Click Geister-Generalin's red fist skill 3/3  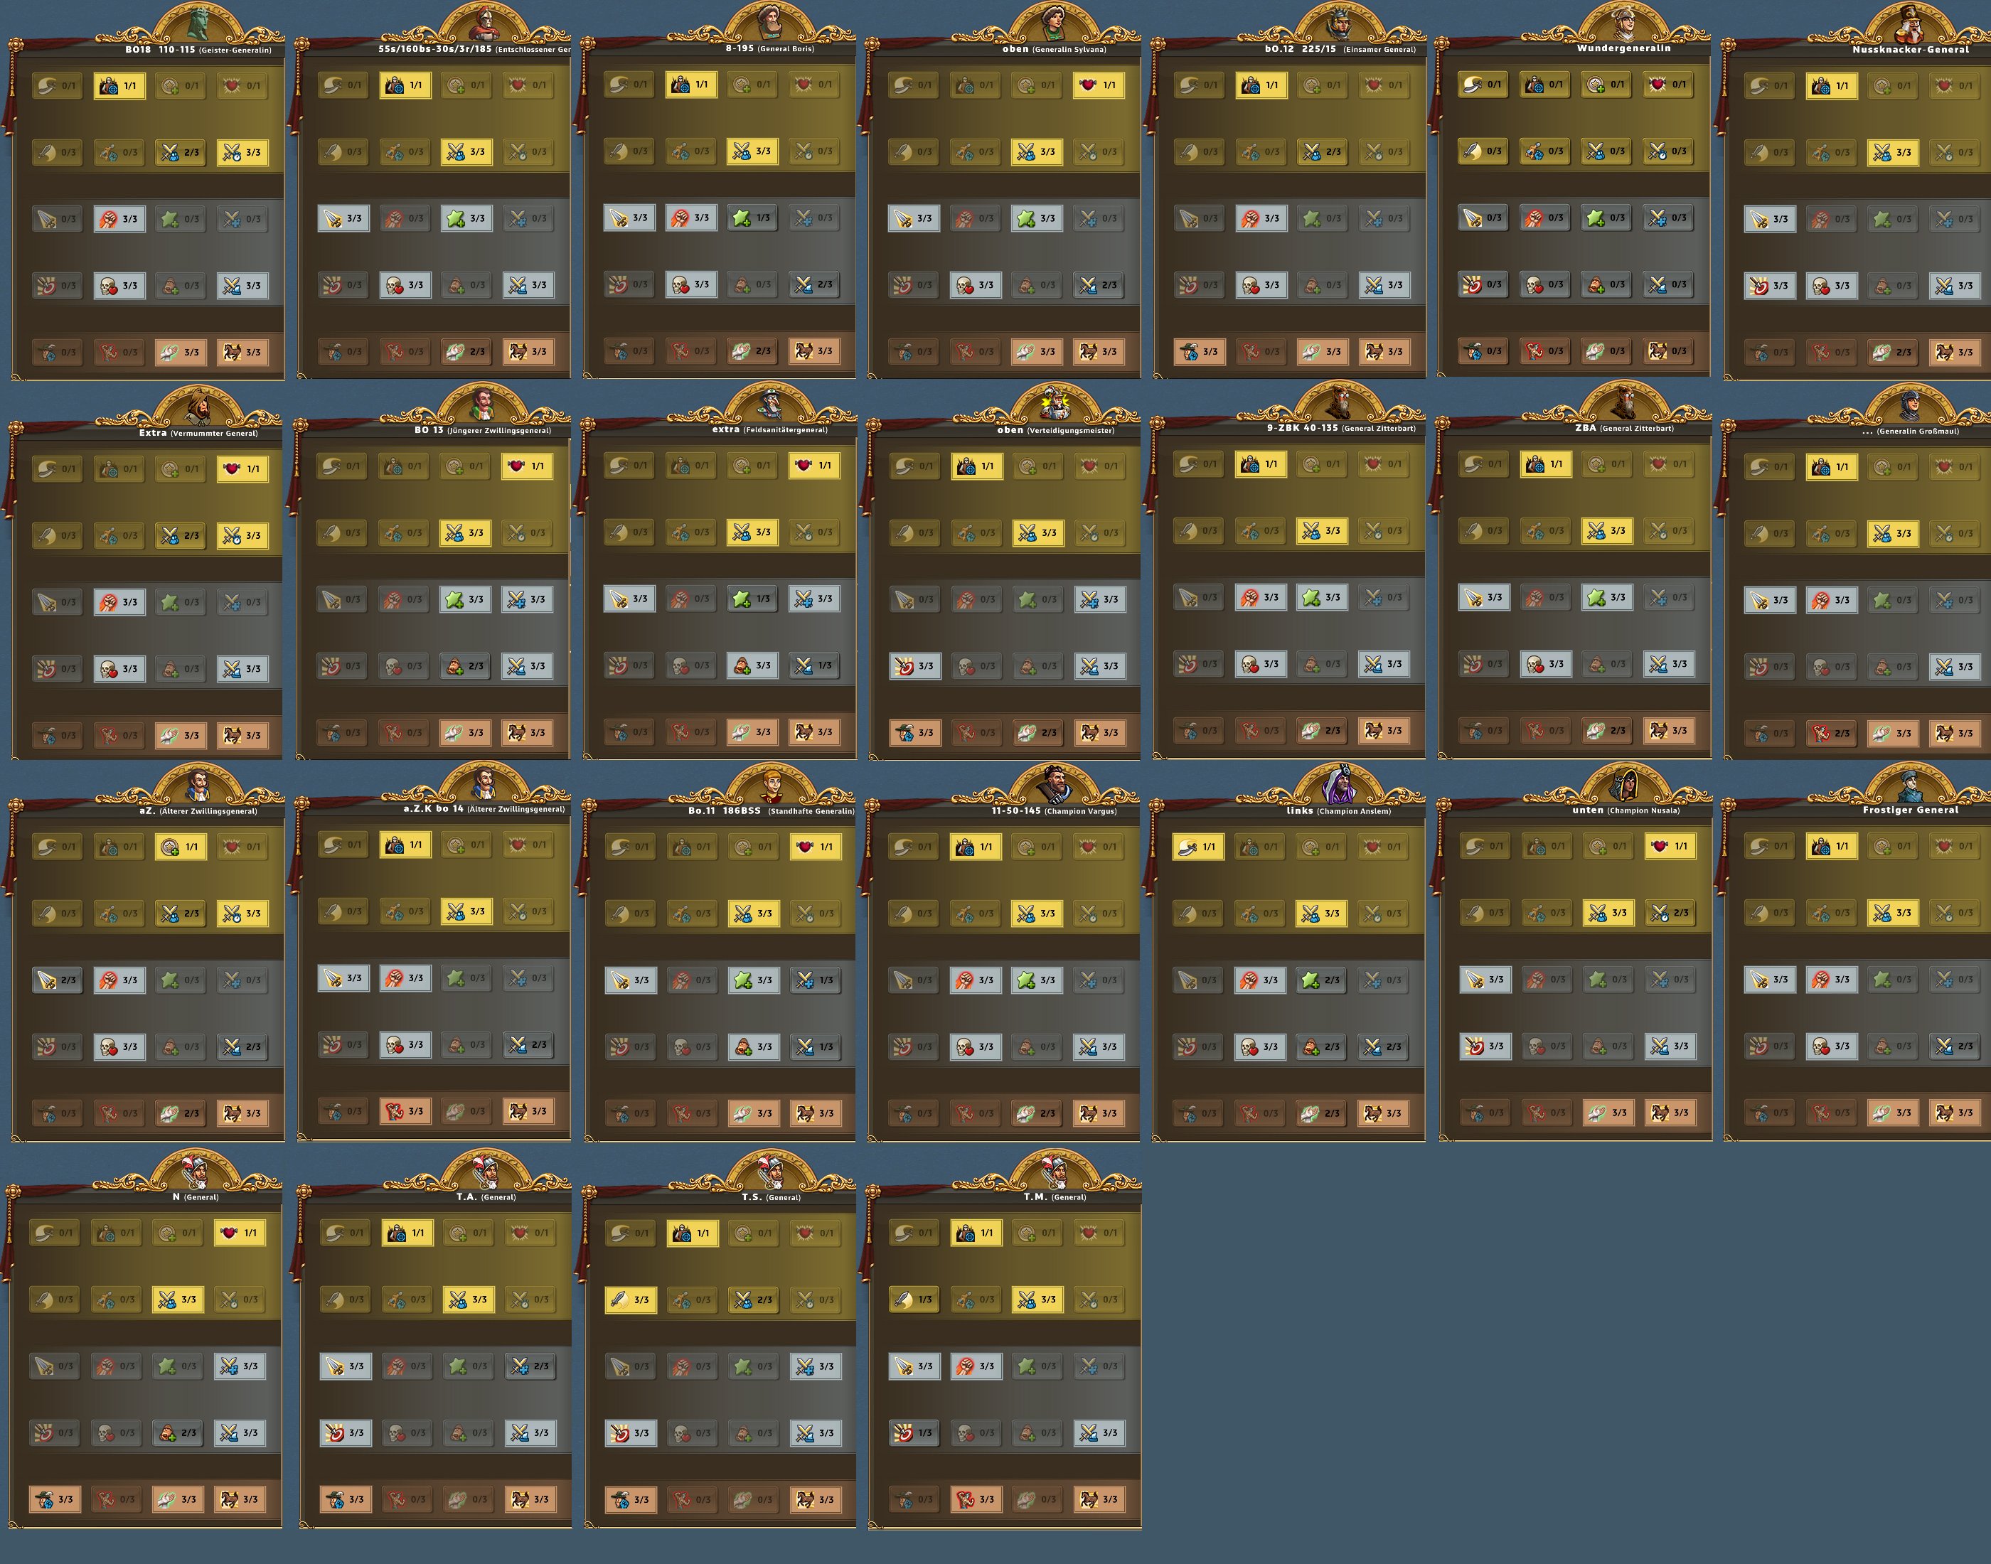[x=119, y=219]
